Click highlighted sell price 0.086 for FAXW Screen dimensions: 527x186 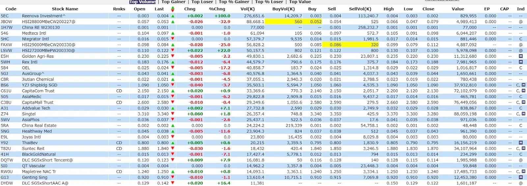point(335,45)
